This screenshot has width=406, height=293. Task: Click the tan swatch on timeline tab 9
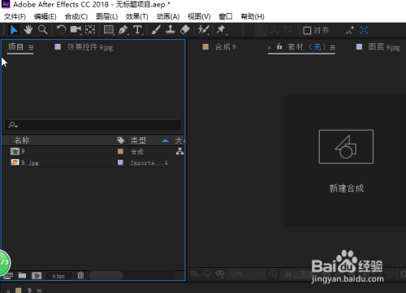(x=19, y=291)
